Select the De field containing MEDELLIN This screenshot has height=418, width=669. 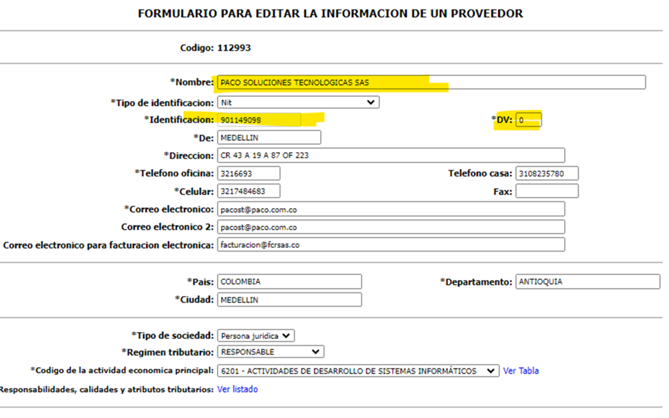point(269,137)
